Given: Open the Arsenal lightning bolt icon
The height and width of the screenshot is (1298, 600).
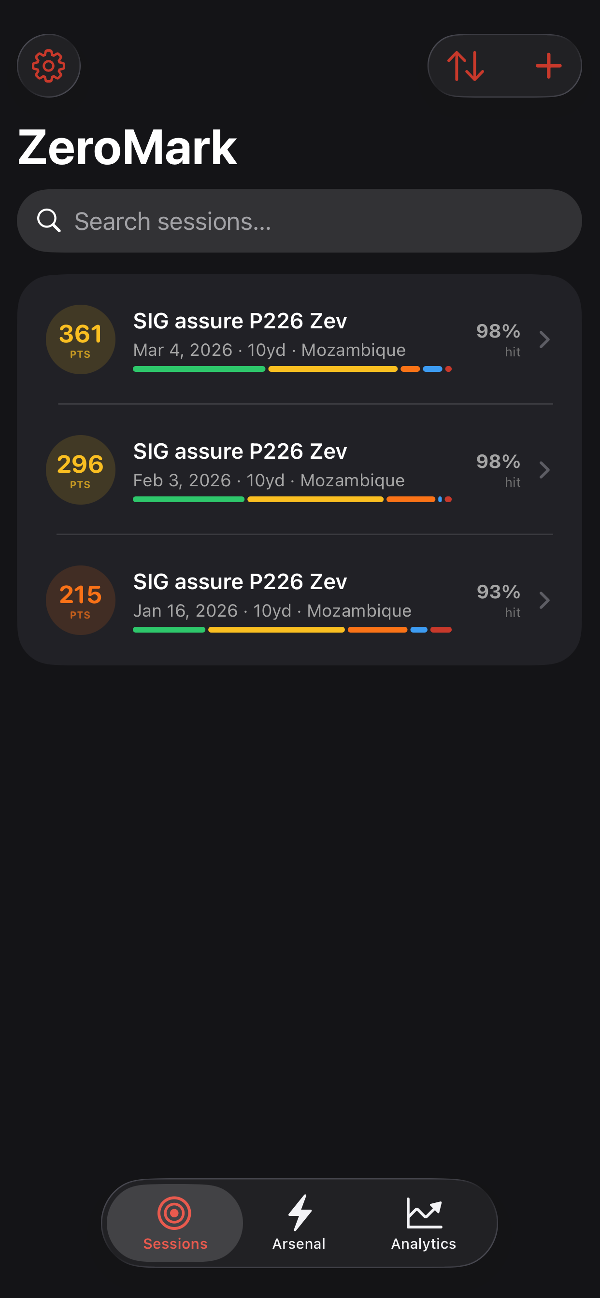Looking at the screenshot, I should tap(300, 1213).
